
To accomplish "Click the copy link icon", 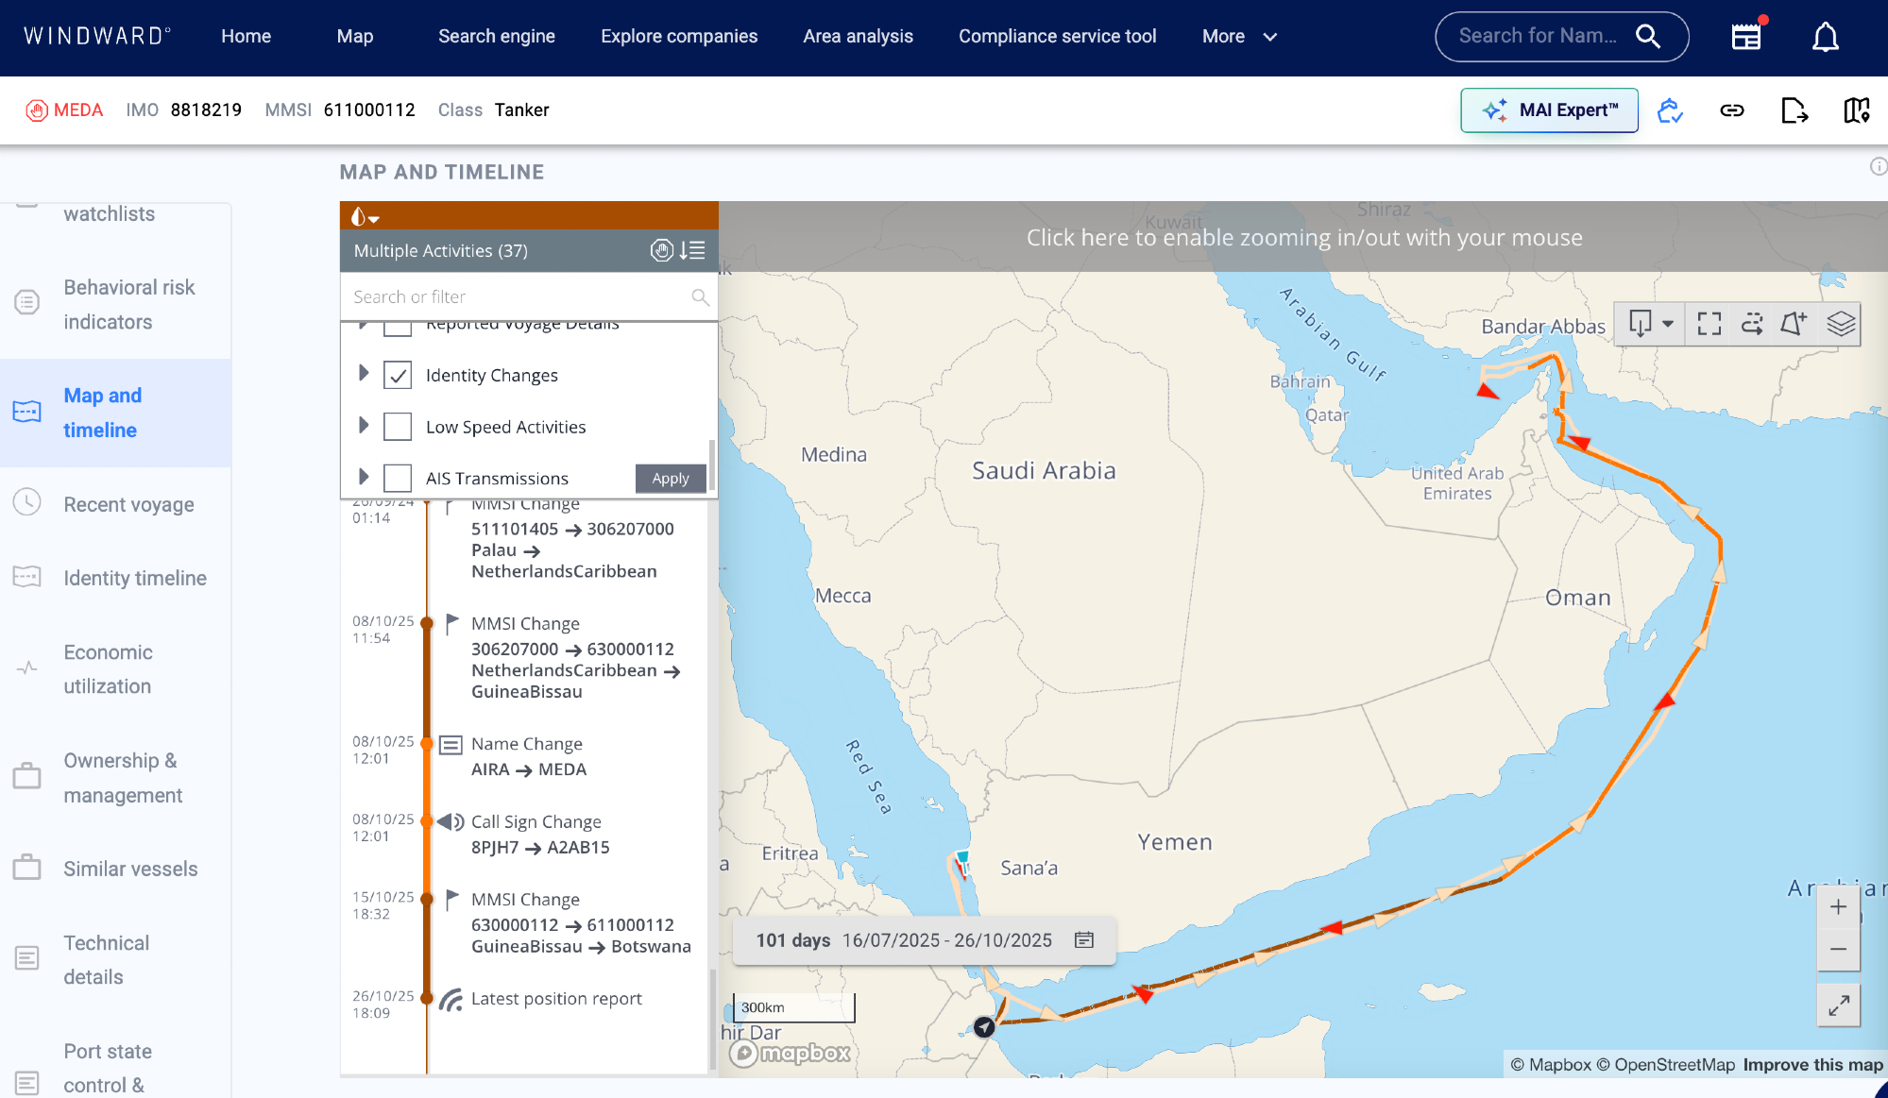I will (x=1731, y=110).
